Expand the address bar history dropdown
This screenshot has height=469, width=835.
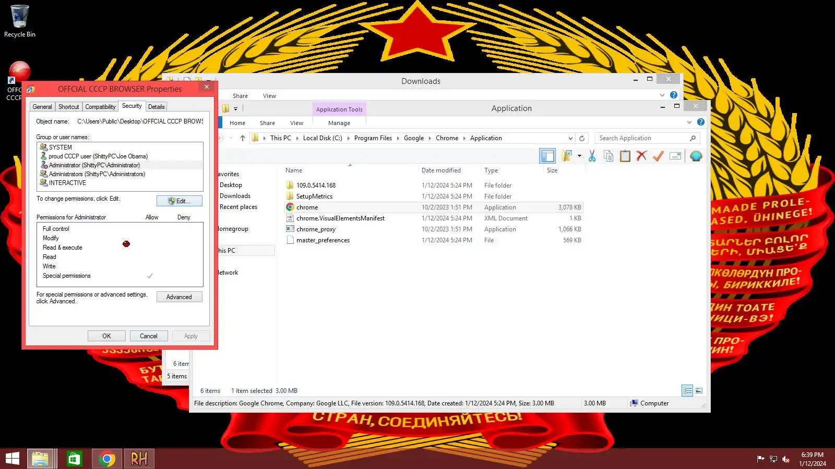point(570,138)
